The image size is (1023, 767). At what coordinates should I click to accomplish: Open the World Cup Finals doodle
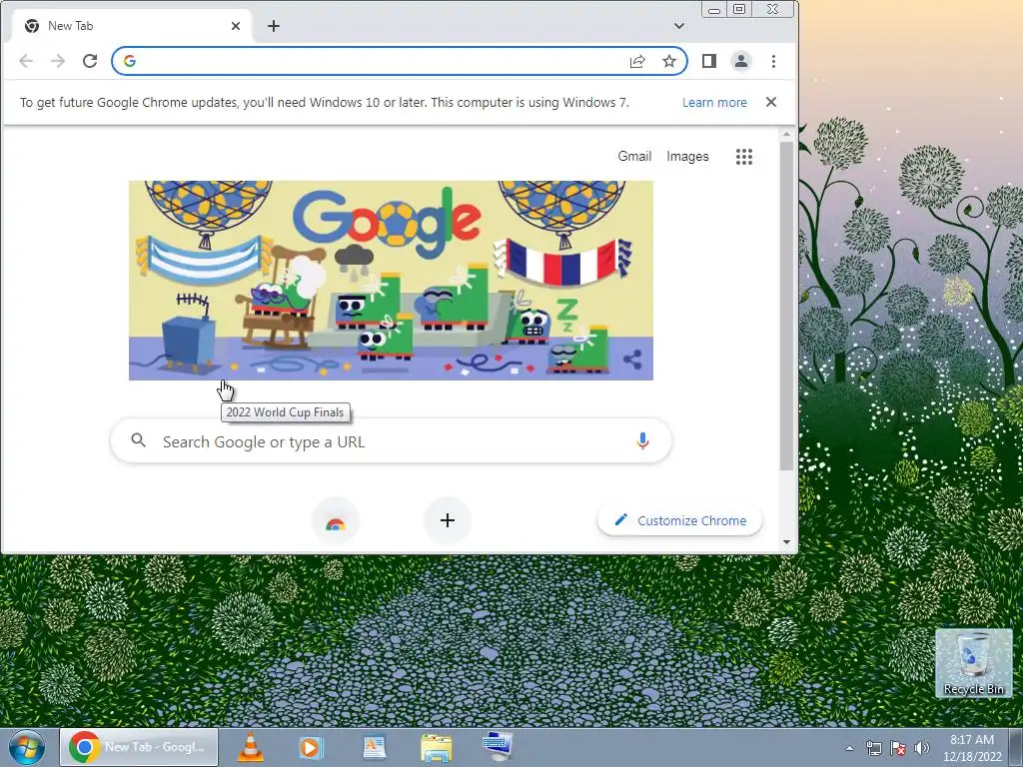391,281
